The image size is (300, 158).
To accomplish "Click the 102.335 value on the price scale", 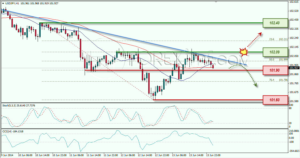I will pyautogui.click(x=294, y=29).
